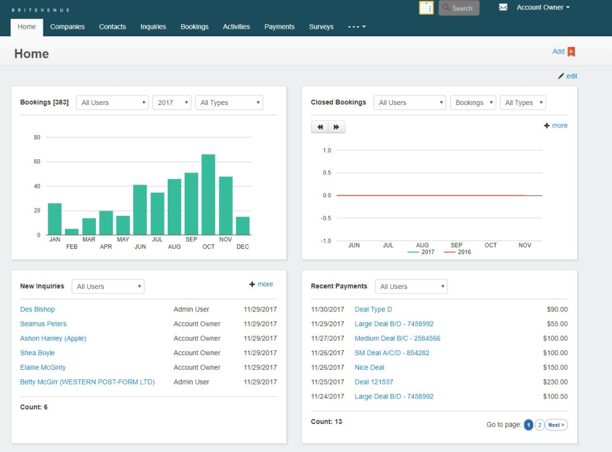
Task: Open the year dropdown in Bookings widget
Action: [171, 102]
